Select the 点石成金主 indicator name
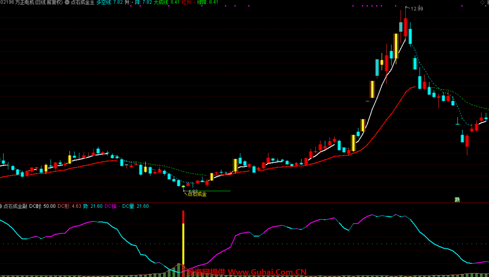Image resolution: width=489 pixels, height=277 pixels. (x=82, y=2)
